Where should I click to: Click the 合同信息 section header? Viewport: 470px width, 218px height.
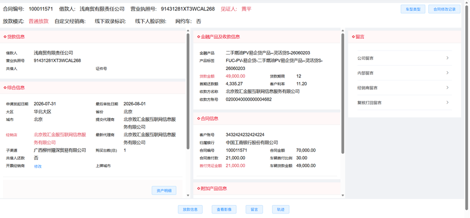tap(267, 119)
